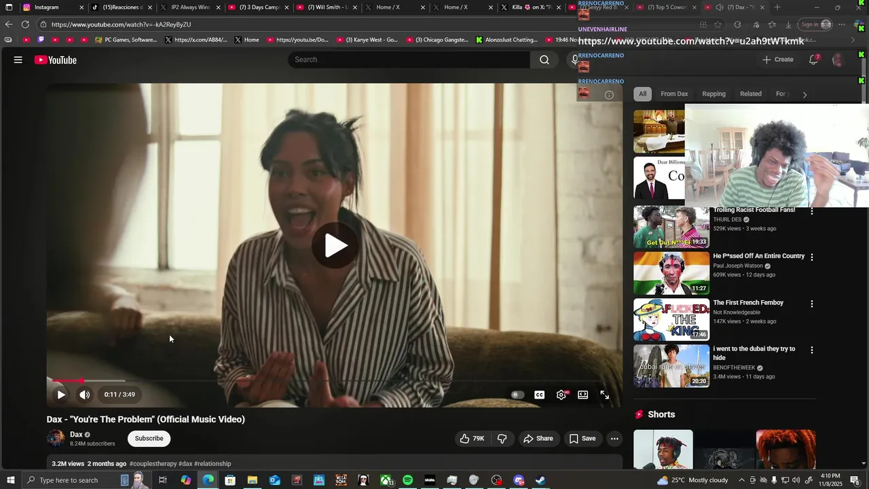Like the video with 79K likes

[x=473, y=439]
